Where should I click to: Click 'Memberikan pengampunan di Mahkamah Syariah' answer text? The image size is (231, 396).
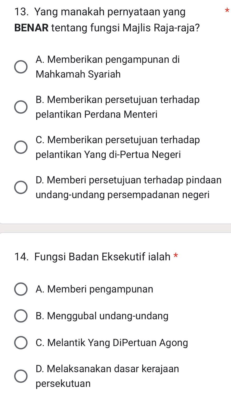(108, 66)
